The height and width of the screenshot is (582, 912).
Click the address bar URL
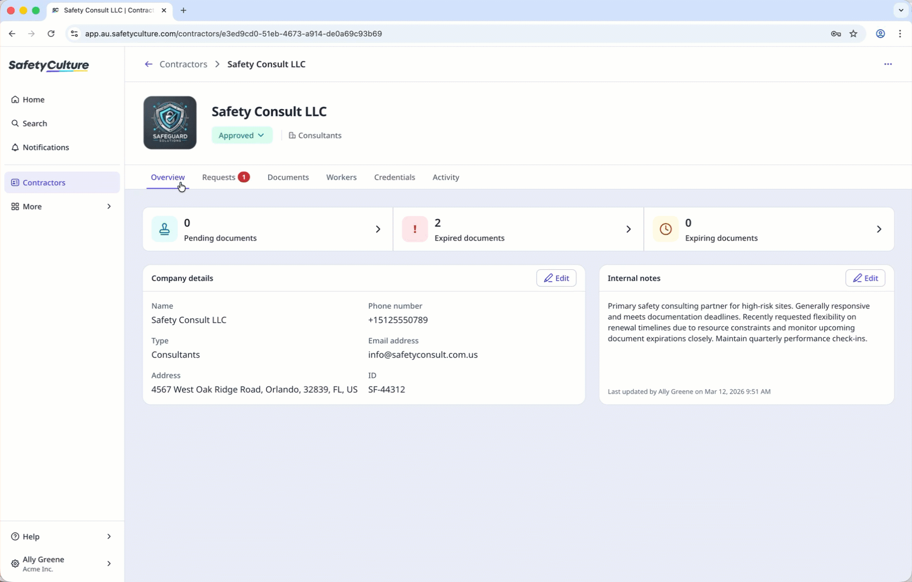click(233, 34)
